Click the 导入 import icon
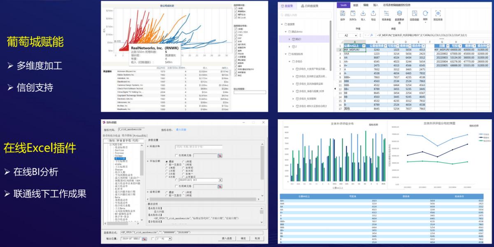 click(363, 14)
